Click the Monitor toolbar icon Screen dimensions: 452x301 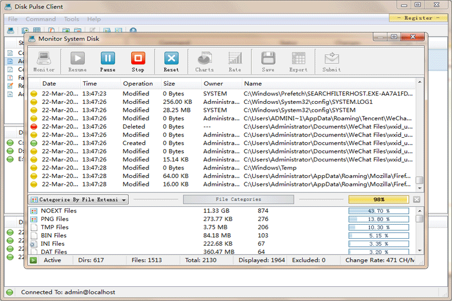(x=44, y=62)
